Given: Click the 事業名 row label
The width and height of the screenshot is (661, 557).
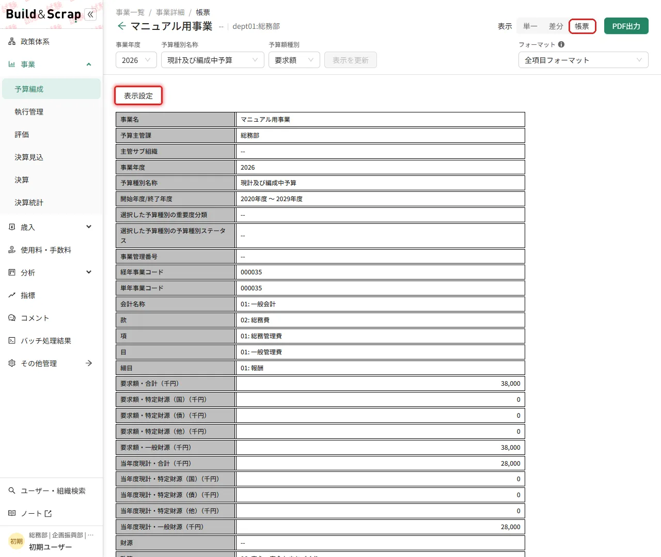Looking at the screenshot, I should click(x=130, y=120).
